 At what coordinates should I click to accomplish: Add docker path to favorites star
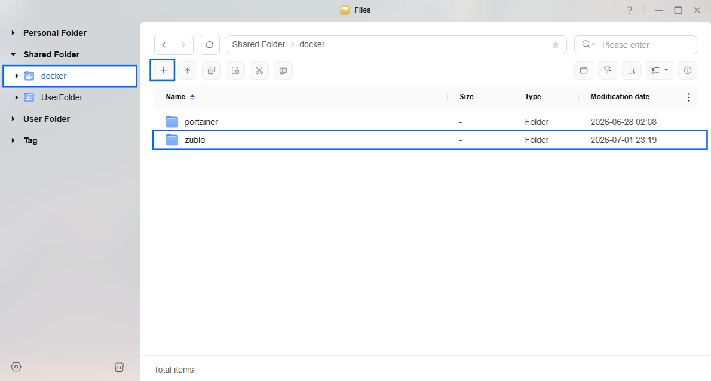pos(556,44)
